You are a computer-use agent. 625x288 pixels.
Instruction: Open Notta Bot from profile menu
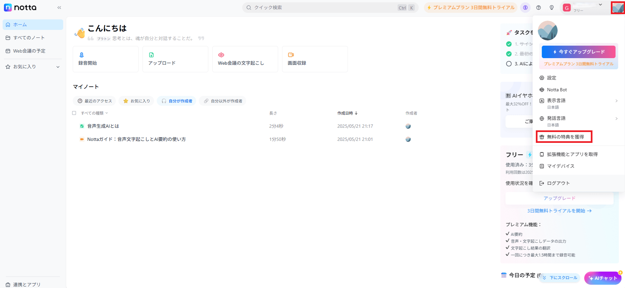tap(579, 90)
